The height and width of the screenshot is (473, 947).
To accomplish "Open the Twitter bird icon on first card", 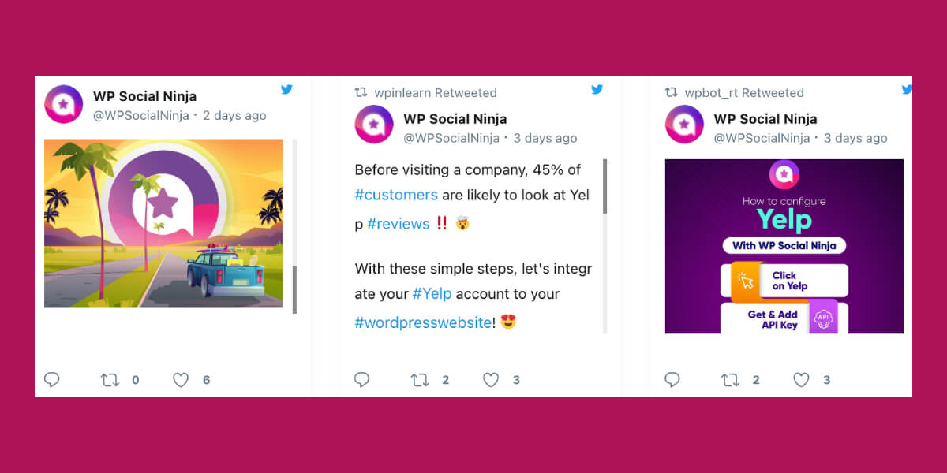I will [x=286, y=89].
